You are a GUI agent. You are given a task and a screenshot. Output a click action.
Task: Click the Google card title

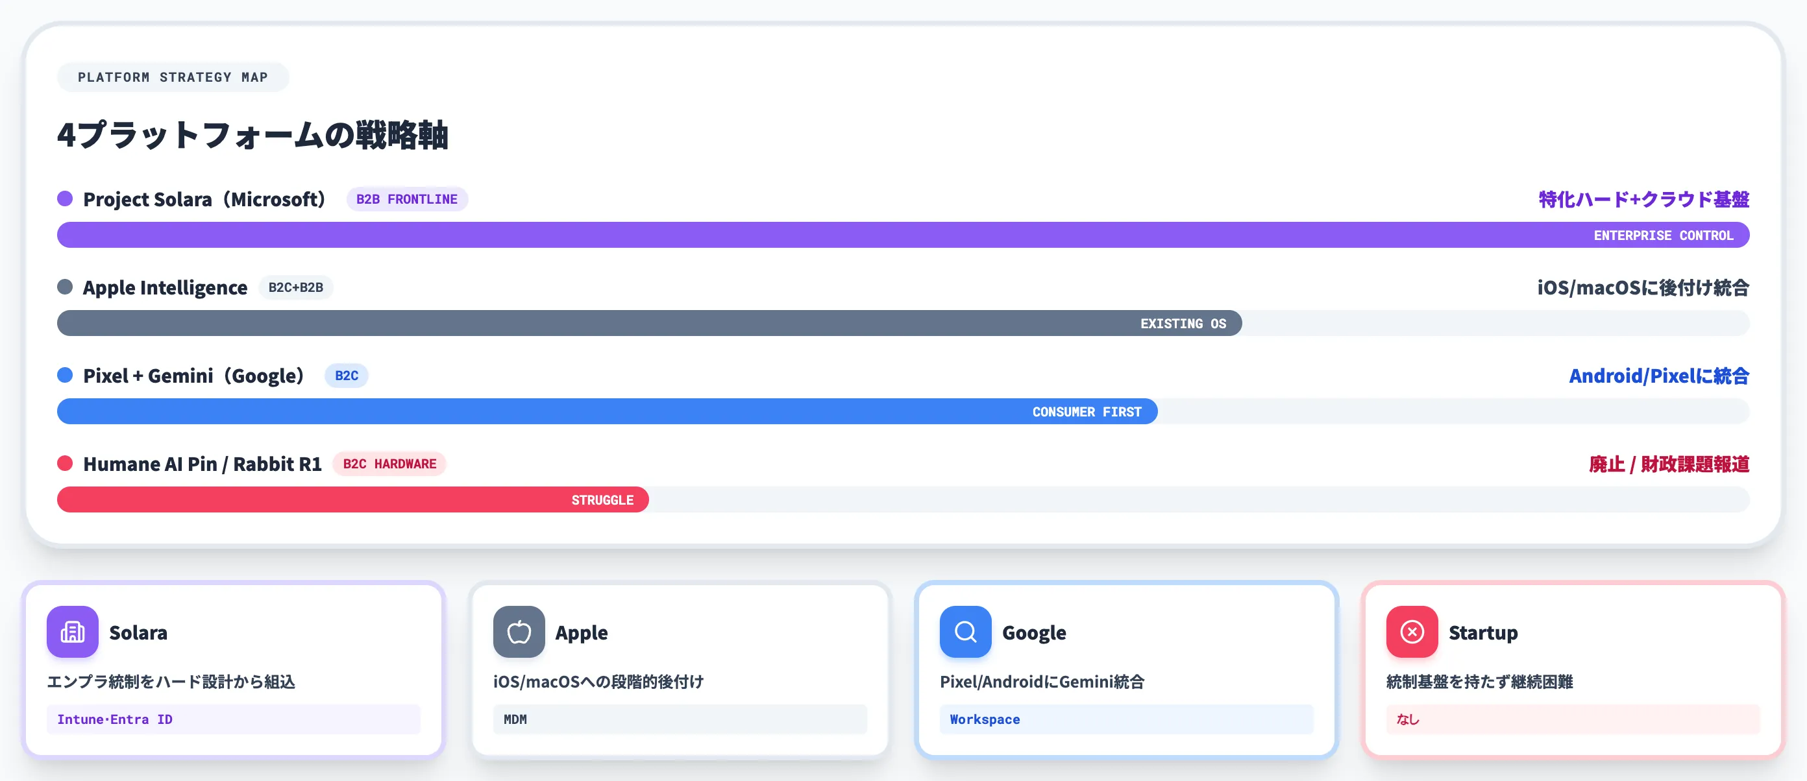point(1034,632)
